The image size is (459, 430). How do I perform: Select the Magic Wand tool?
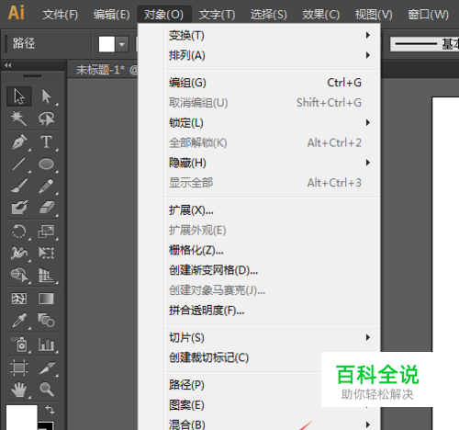coord(19,119)
